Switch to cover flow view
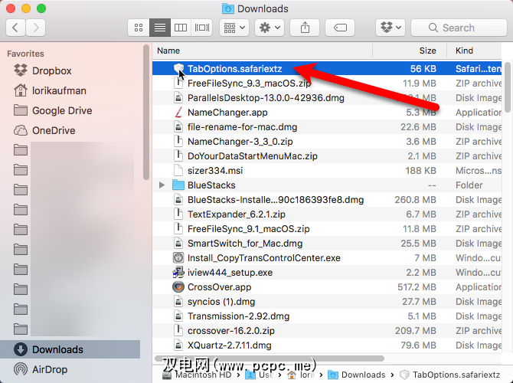513x383 pixels. (x=202, y=28)
